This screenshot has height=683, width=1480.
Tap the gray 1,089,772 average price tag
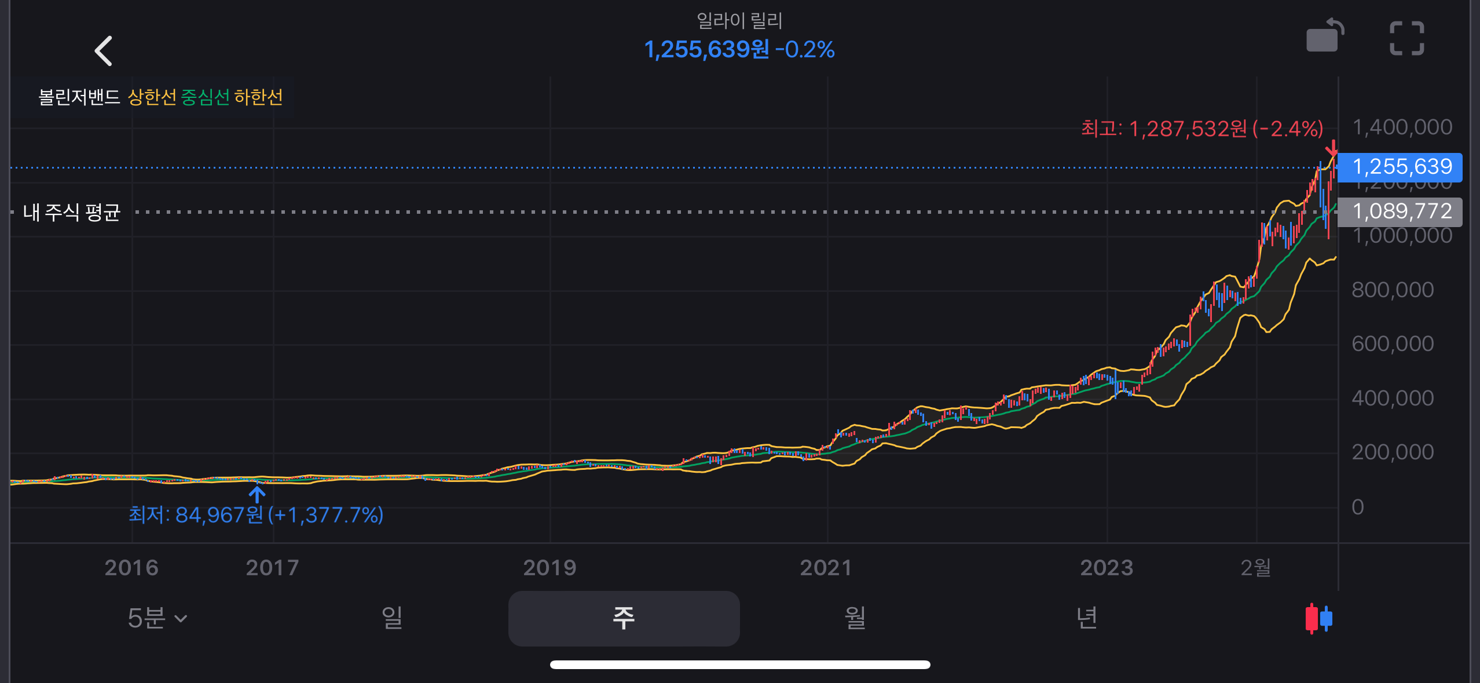click(1400, 212)
